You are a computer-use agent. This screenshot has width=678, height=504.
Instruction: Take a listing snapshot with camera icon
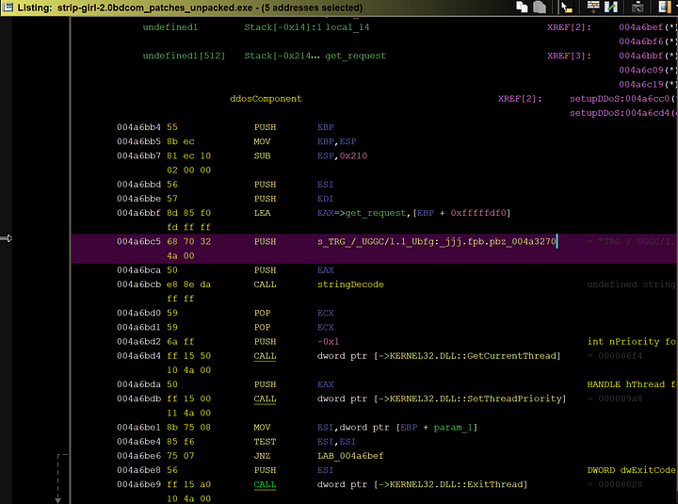click(x=638, y=7)
